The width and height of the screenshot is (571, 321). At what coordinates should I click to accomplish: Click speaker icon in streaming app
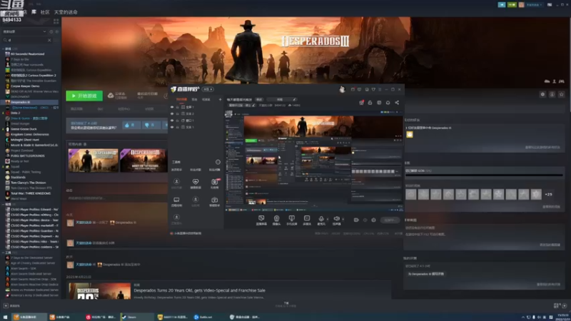336,219
